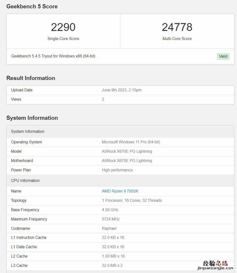Click the L3 Cache label
Screen dimensions: 237x273
19,266
